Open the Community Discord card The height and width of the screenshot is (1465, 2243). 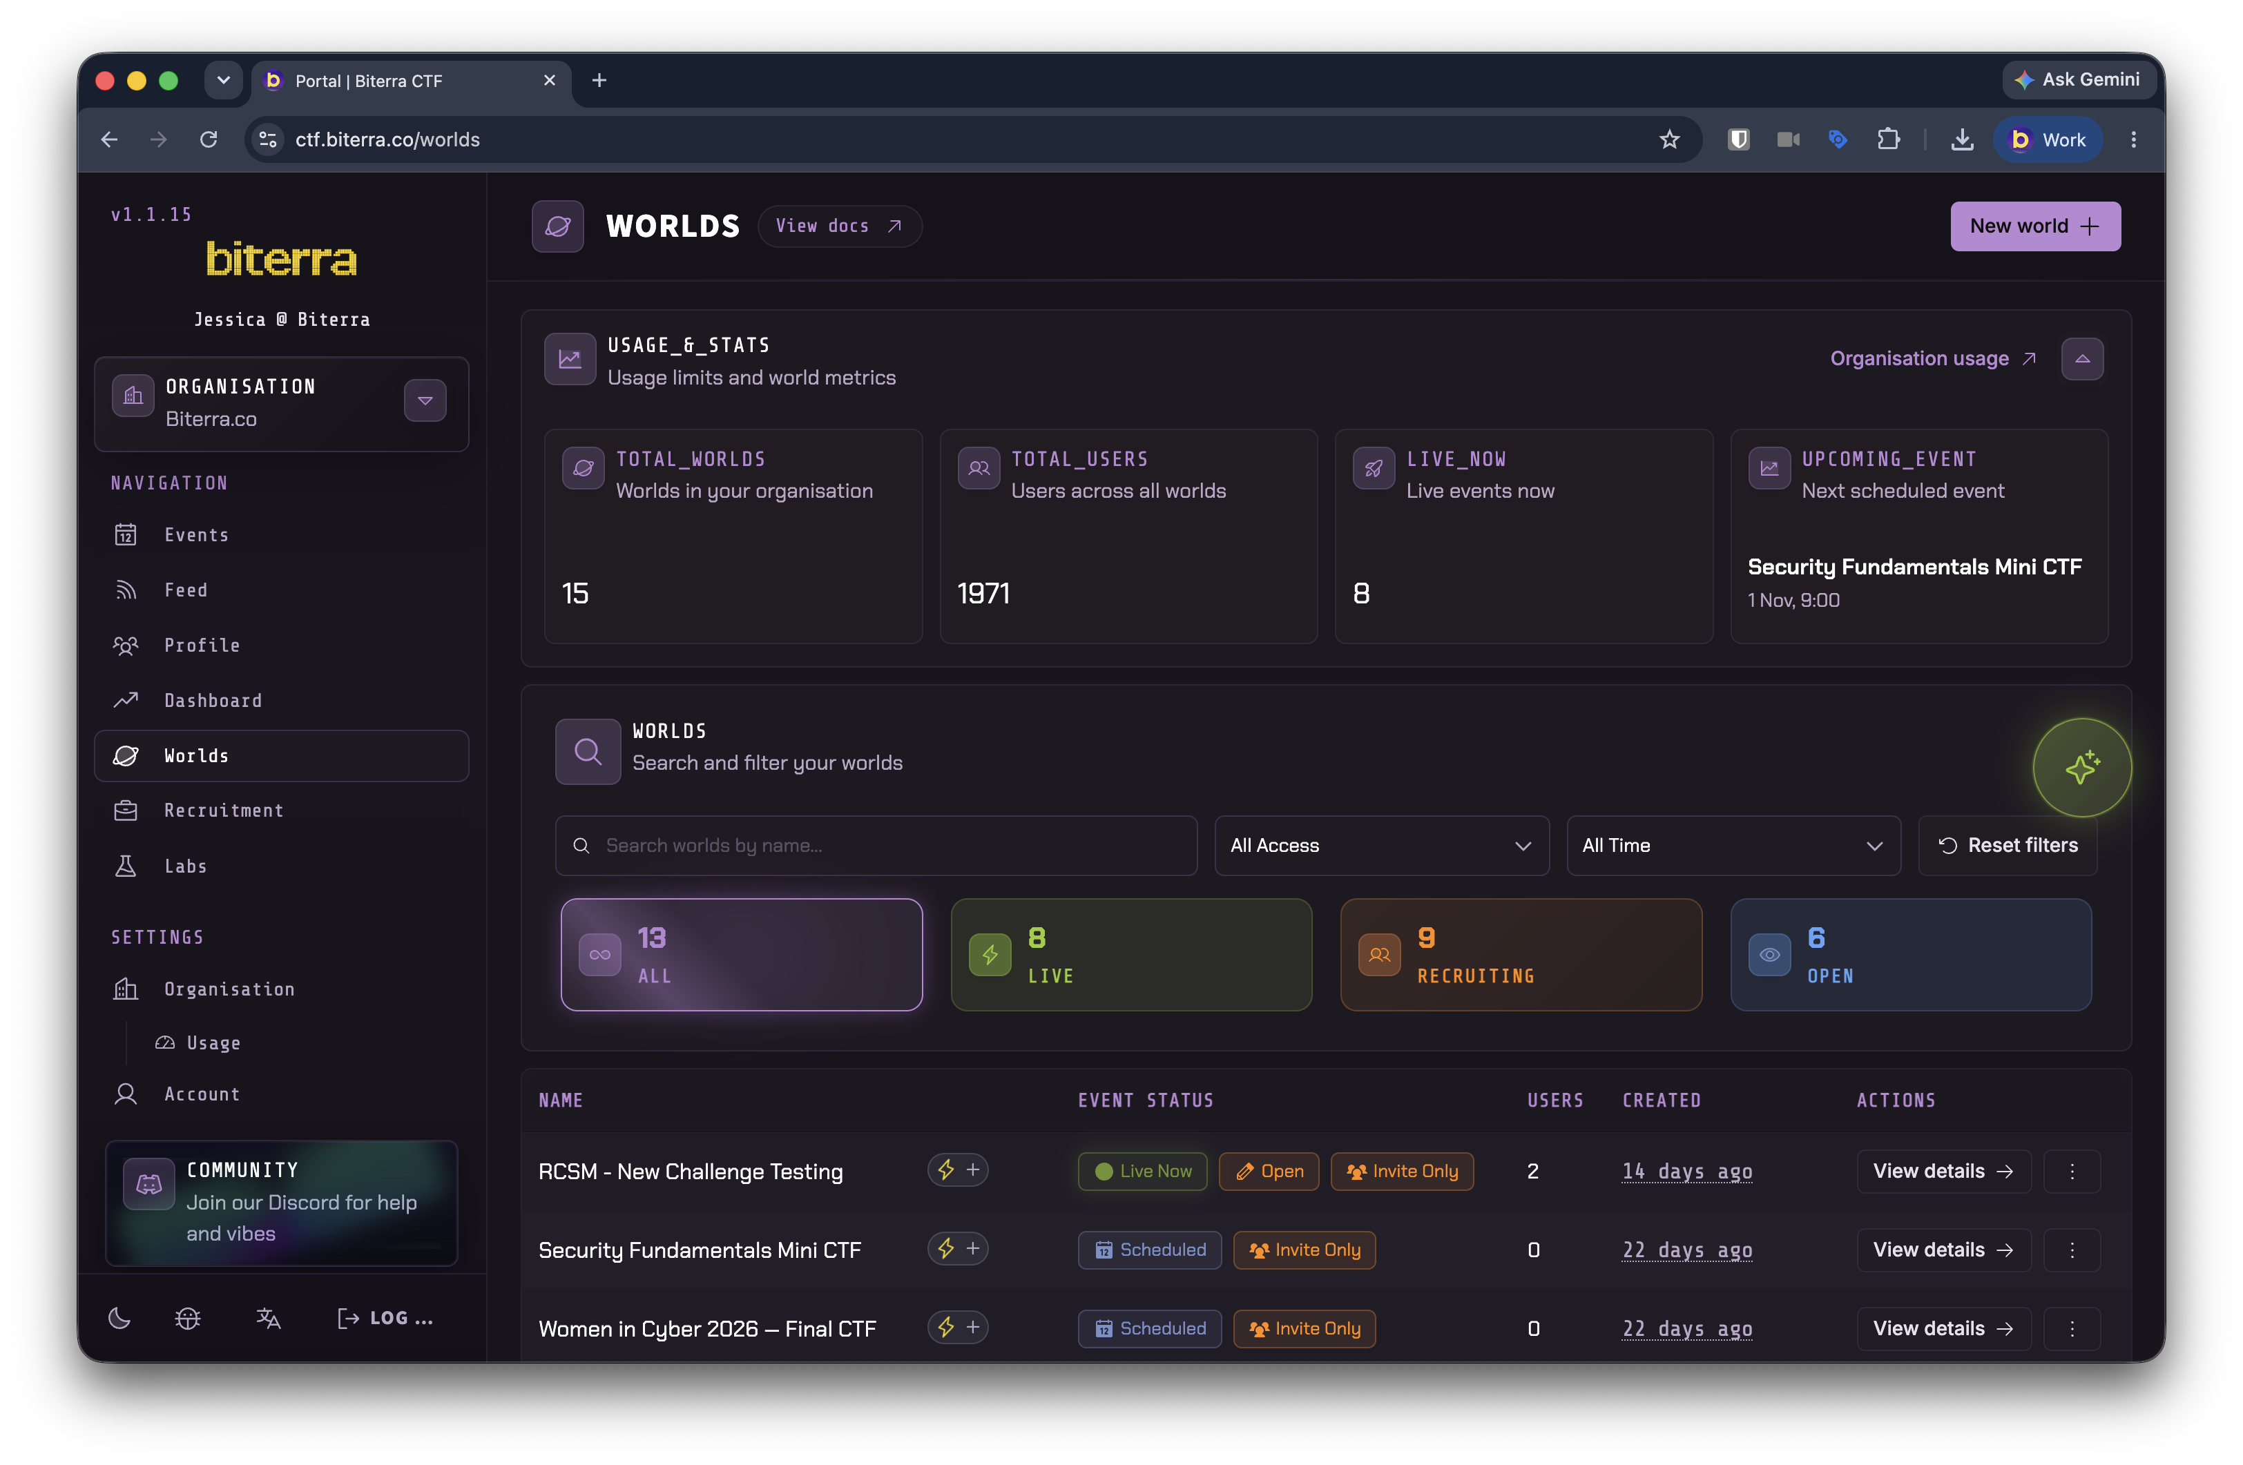pos(281,1202)
